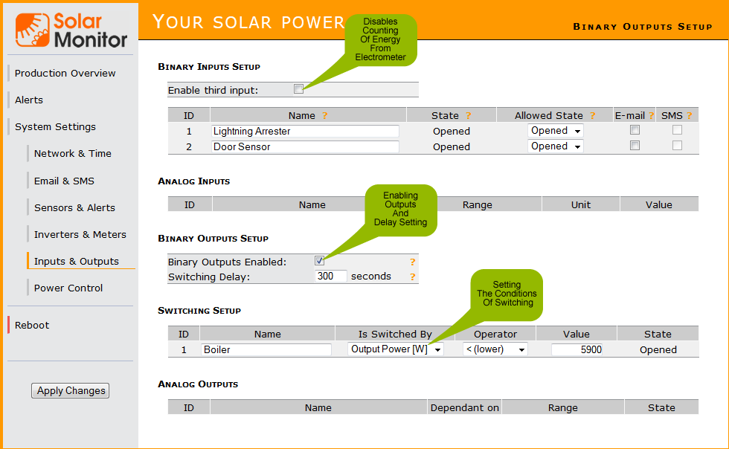Open Allowed State dropdown for Door Sensor

click(x=555, y=146)
